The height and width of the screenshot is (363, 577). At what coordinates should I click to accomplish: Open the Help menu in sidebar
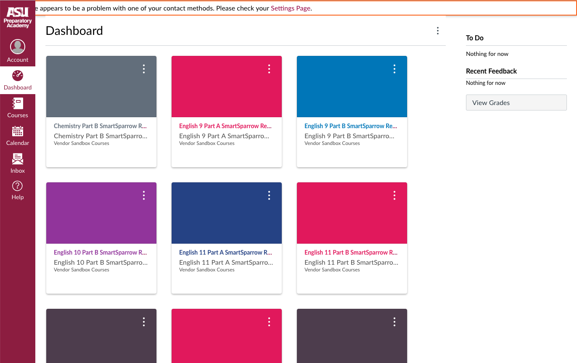pyautogui.click(x=18, y=191)
